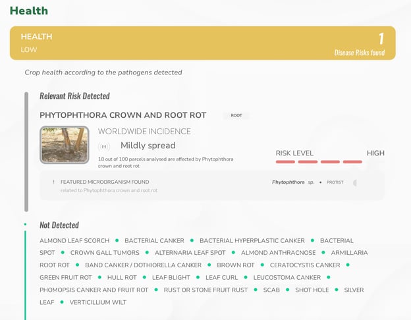Click BACTERIAL HYPERPLASTIC CANKER entry
This screenshot has width=411, height=320.
pos(252,240)
